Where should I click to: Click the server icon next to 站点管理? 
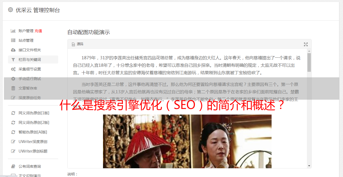(13, 40)
